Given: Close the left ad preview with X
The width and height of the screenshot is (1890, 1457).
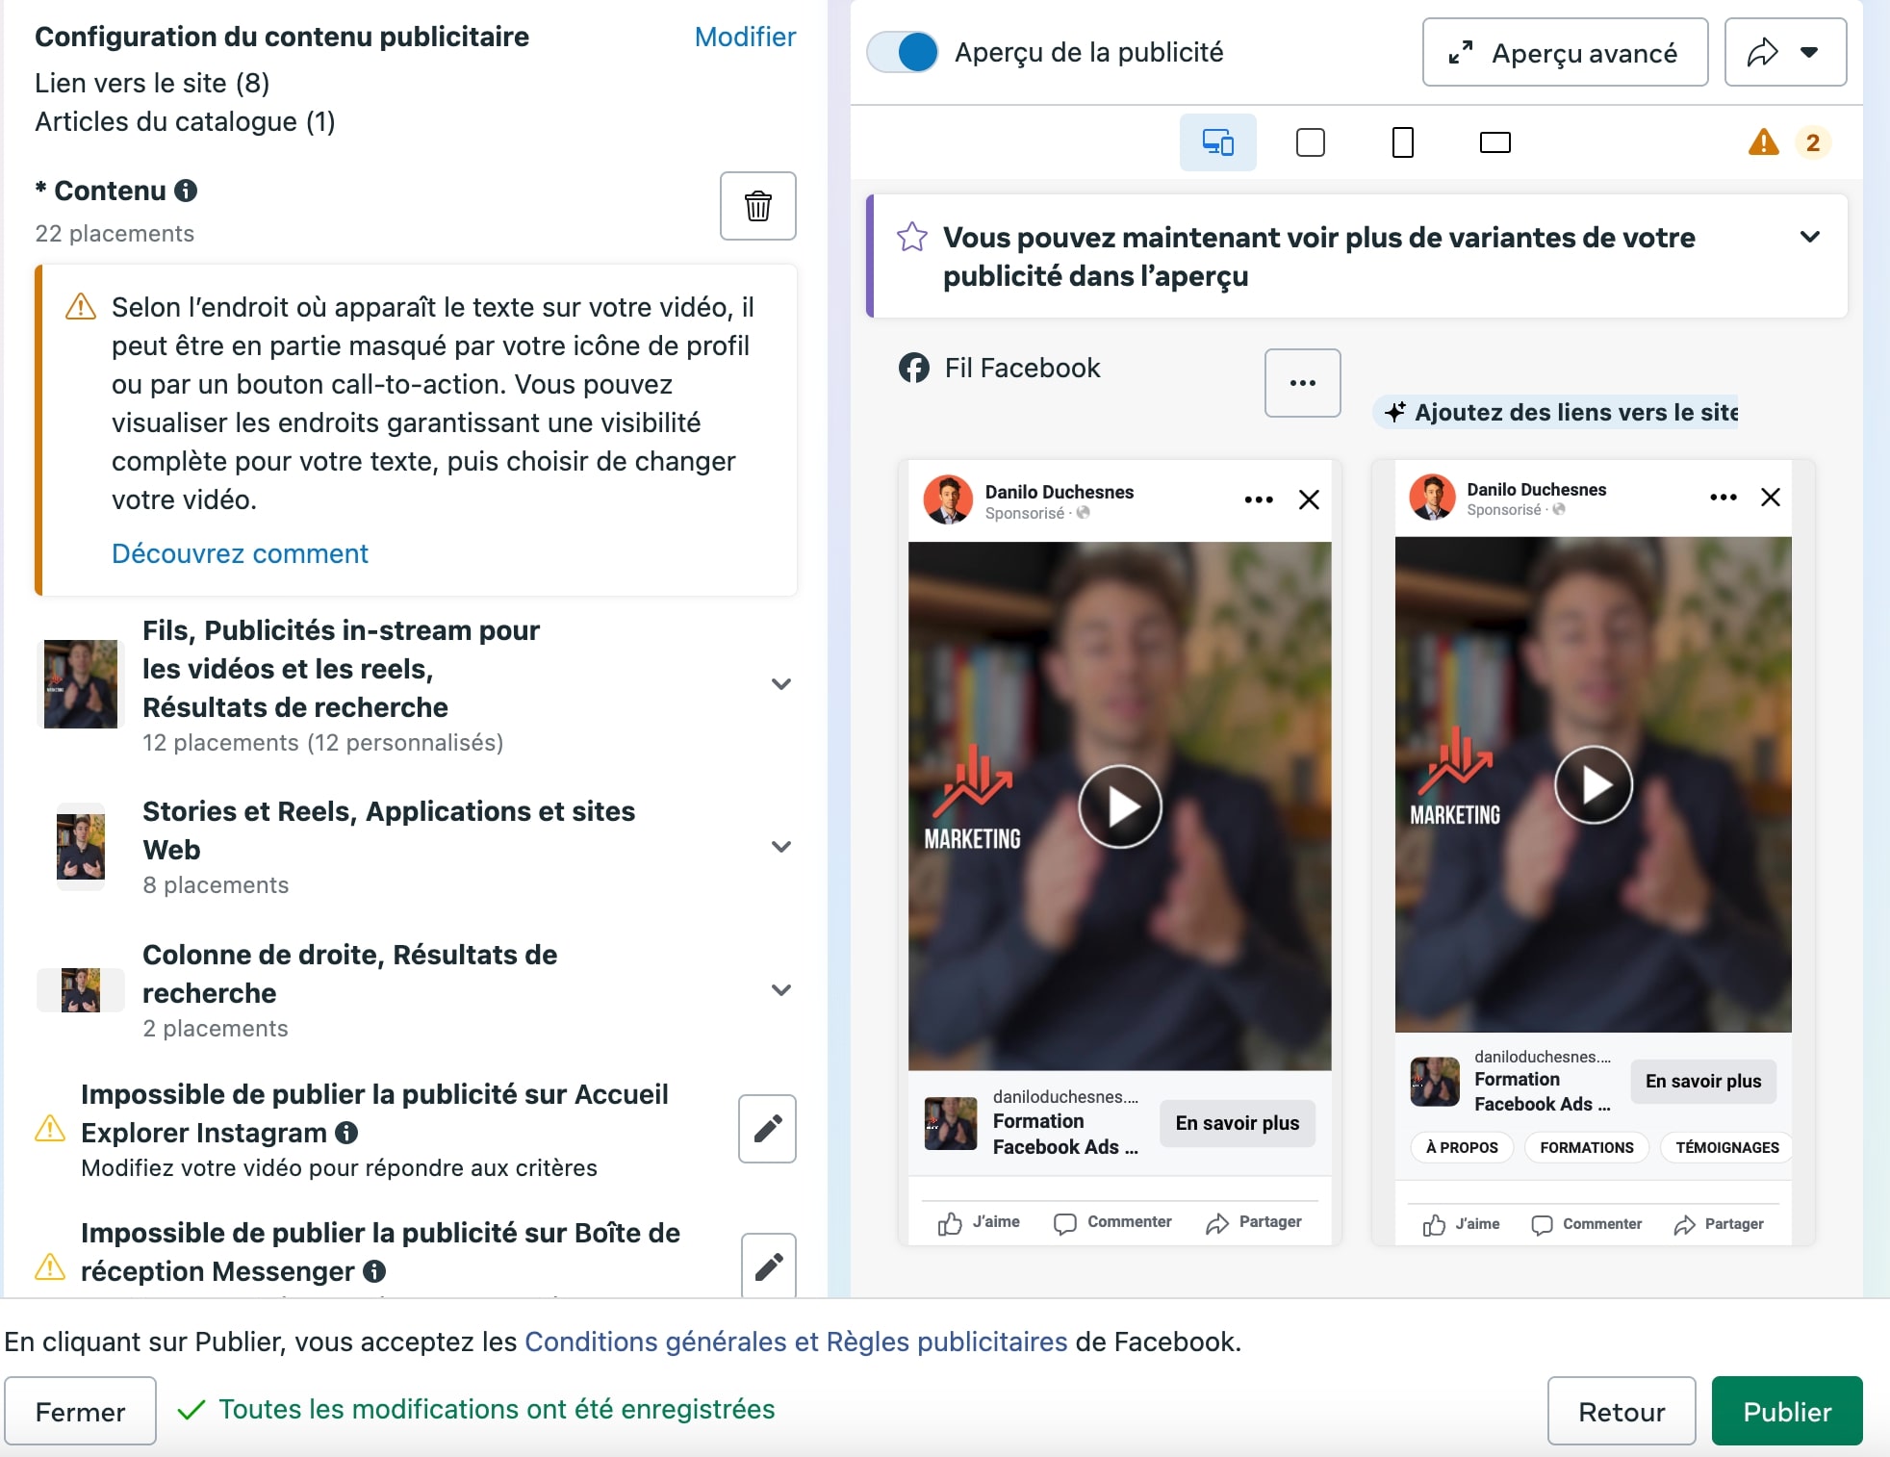Looking at the screenshot, I should click(1309, 499).
